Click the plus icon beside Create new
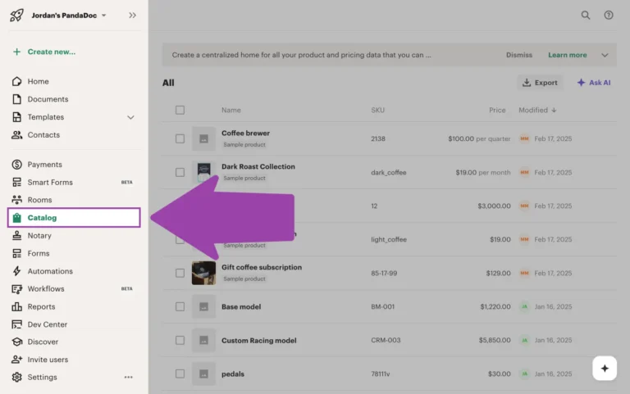This screenshot has height=394, width=630. click(x=16, y=52)
